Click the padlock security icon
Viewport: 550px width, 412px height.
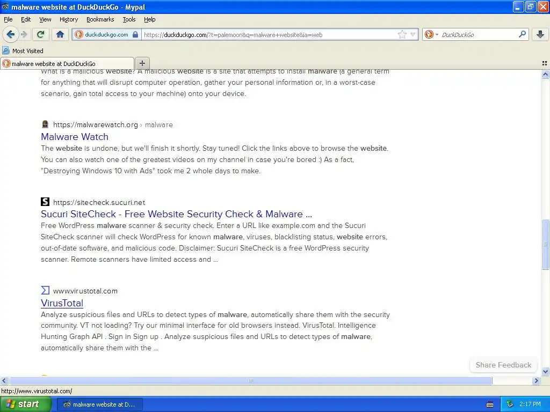pos(135,34)
